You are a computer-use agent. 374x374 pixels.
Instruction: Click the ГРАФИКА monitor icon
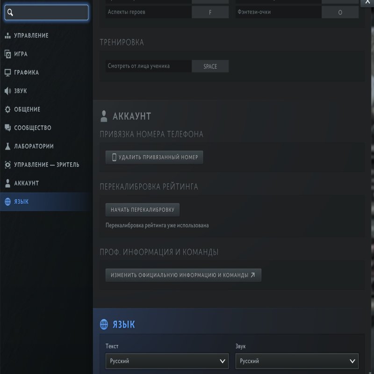coord(7,72)
